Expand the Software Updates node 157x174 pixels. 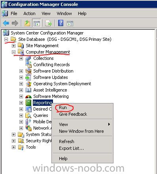tap(21, 77)
